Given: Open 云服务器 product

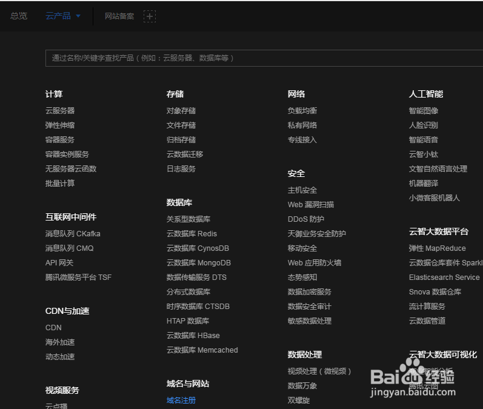Looking at the screenshot, I should pyautogui.click(x=60, y=110).
